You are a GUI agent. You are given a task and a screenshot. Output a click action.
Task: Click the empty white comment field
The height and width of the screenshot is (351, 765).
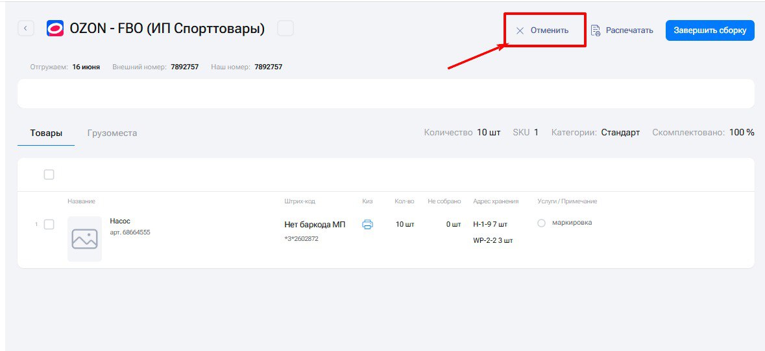pos(386,93)
